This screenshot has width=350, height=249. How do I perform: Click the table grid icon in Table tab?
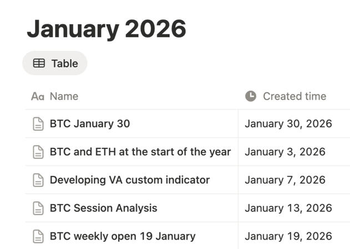tap(39, 64)
